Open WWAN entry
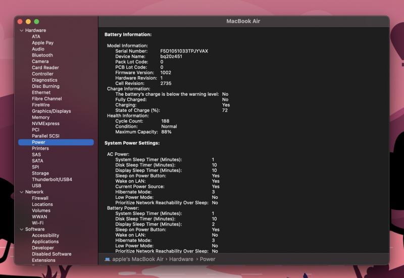This screenshot has height=278, width=404. click(39, 217)
